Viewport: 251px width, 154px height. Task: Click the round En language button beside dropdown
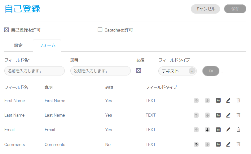point(211,71)
